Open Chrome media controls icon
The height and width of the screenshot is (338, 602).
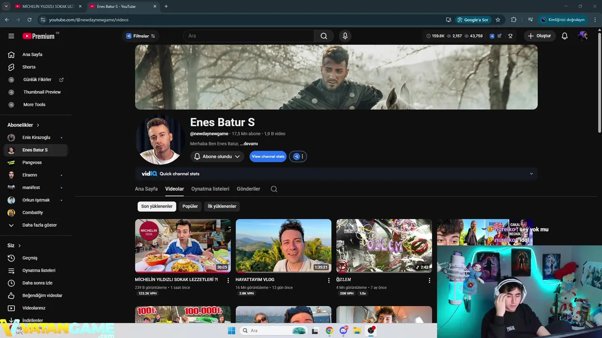click(531, 20)
